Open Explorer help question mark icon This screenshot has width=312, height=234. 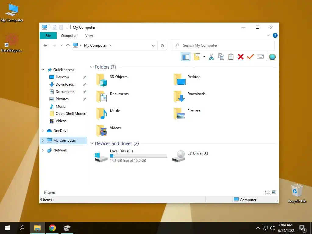click(275, 35)
